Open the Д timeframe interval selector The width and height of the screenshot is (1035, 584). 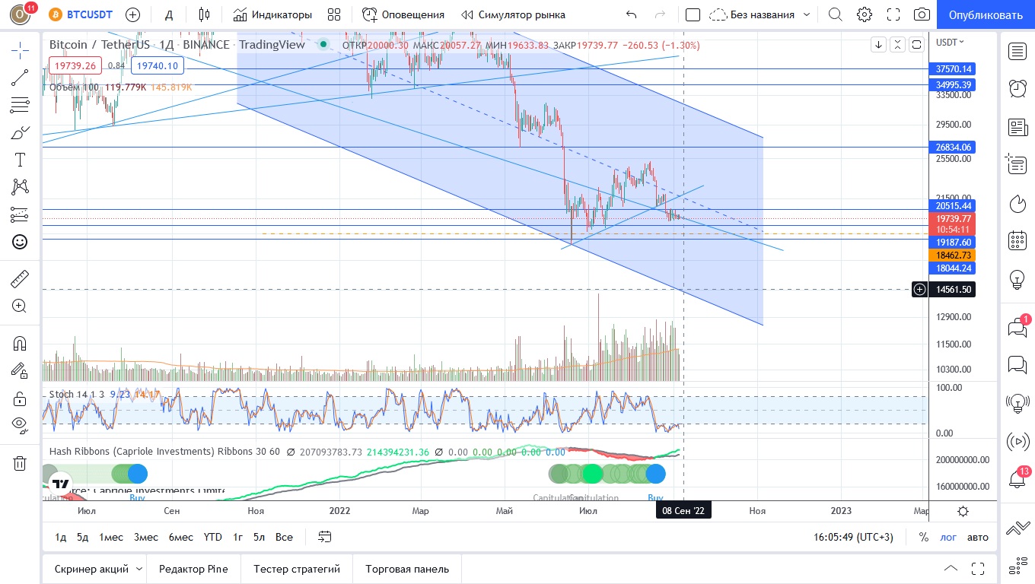(169, 14)
